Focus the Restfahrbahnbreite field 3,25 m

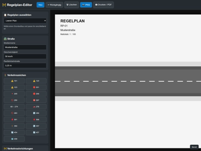tap(25, 66)
